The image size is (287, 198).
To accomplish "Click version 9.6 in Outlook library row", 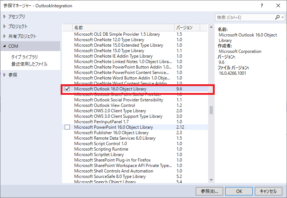I will tap(179, 89).
